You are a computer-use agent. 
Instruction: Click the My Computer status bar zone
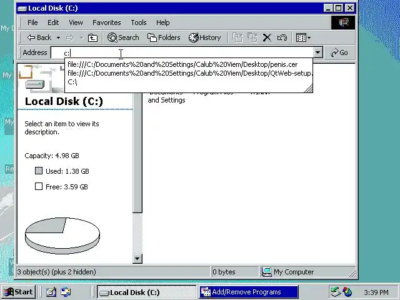pos(307,272)
